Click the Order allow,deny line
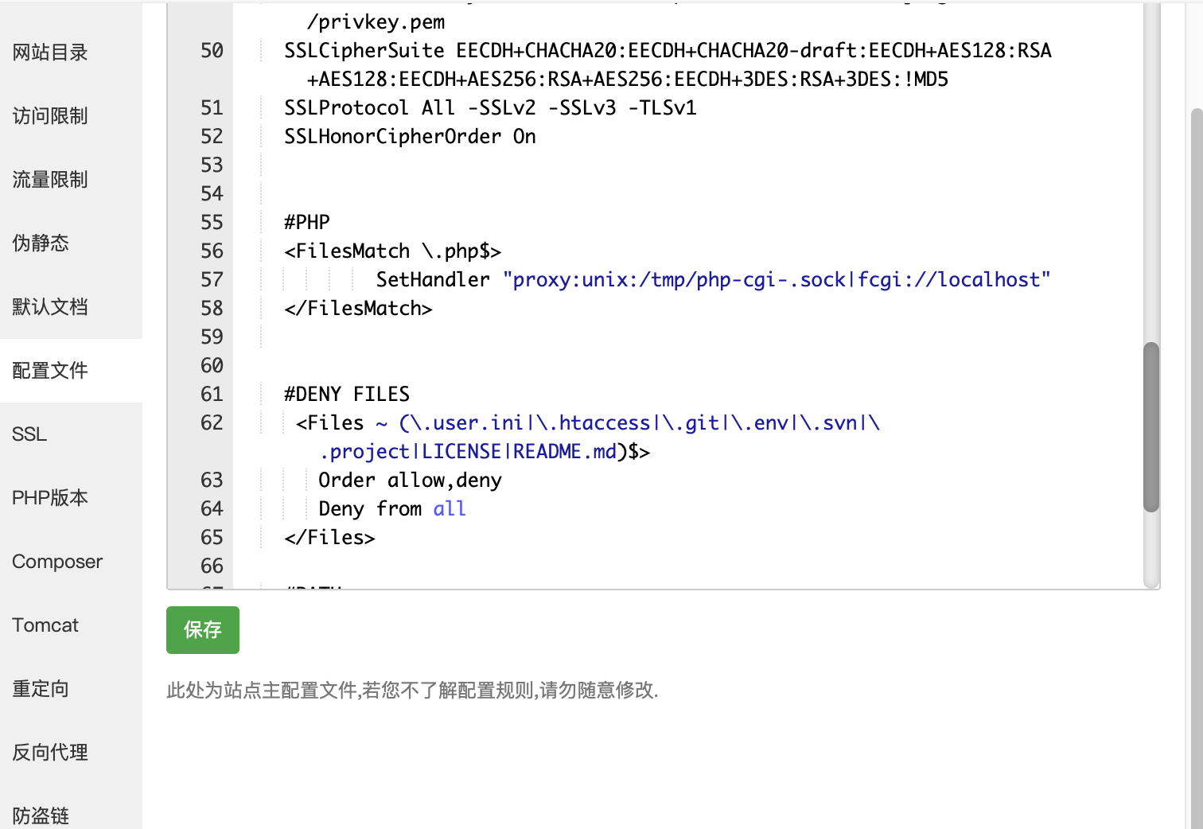 coord(410,481)
